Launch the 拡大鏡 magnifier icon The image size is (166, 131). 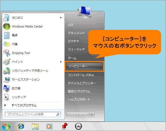[6, 89]
